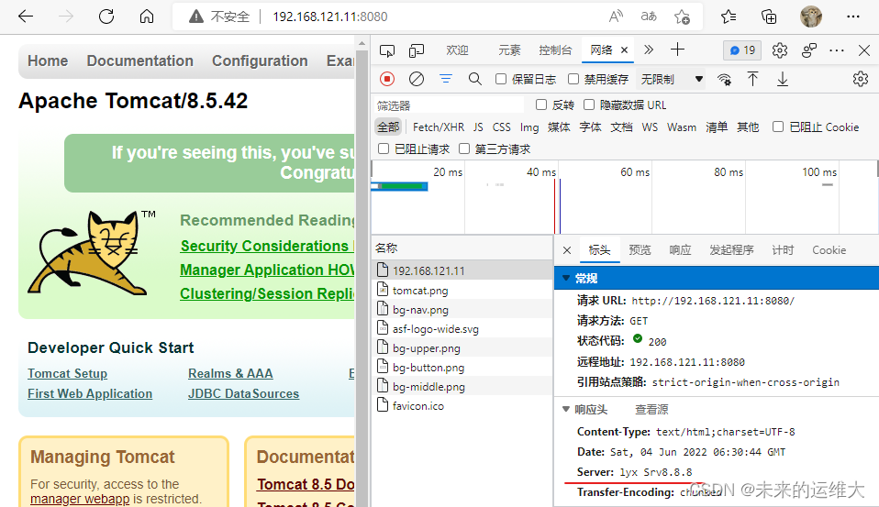Add a new DevTools tool with plus icon
This screenshot has width=879, height=507.
[x=677, y=50]
